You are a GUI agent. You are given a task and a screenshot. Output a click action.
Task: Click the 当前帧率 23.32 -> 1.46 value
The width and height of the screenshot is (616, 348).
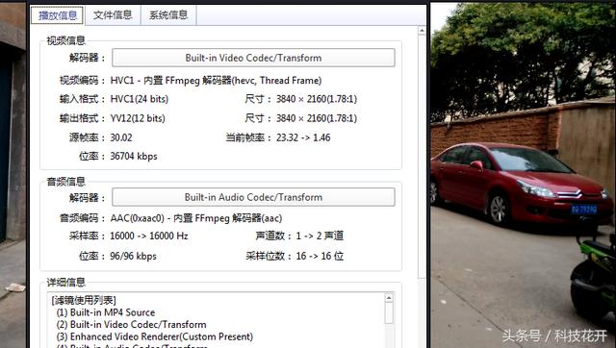(x=303, y=137)
